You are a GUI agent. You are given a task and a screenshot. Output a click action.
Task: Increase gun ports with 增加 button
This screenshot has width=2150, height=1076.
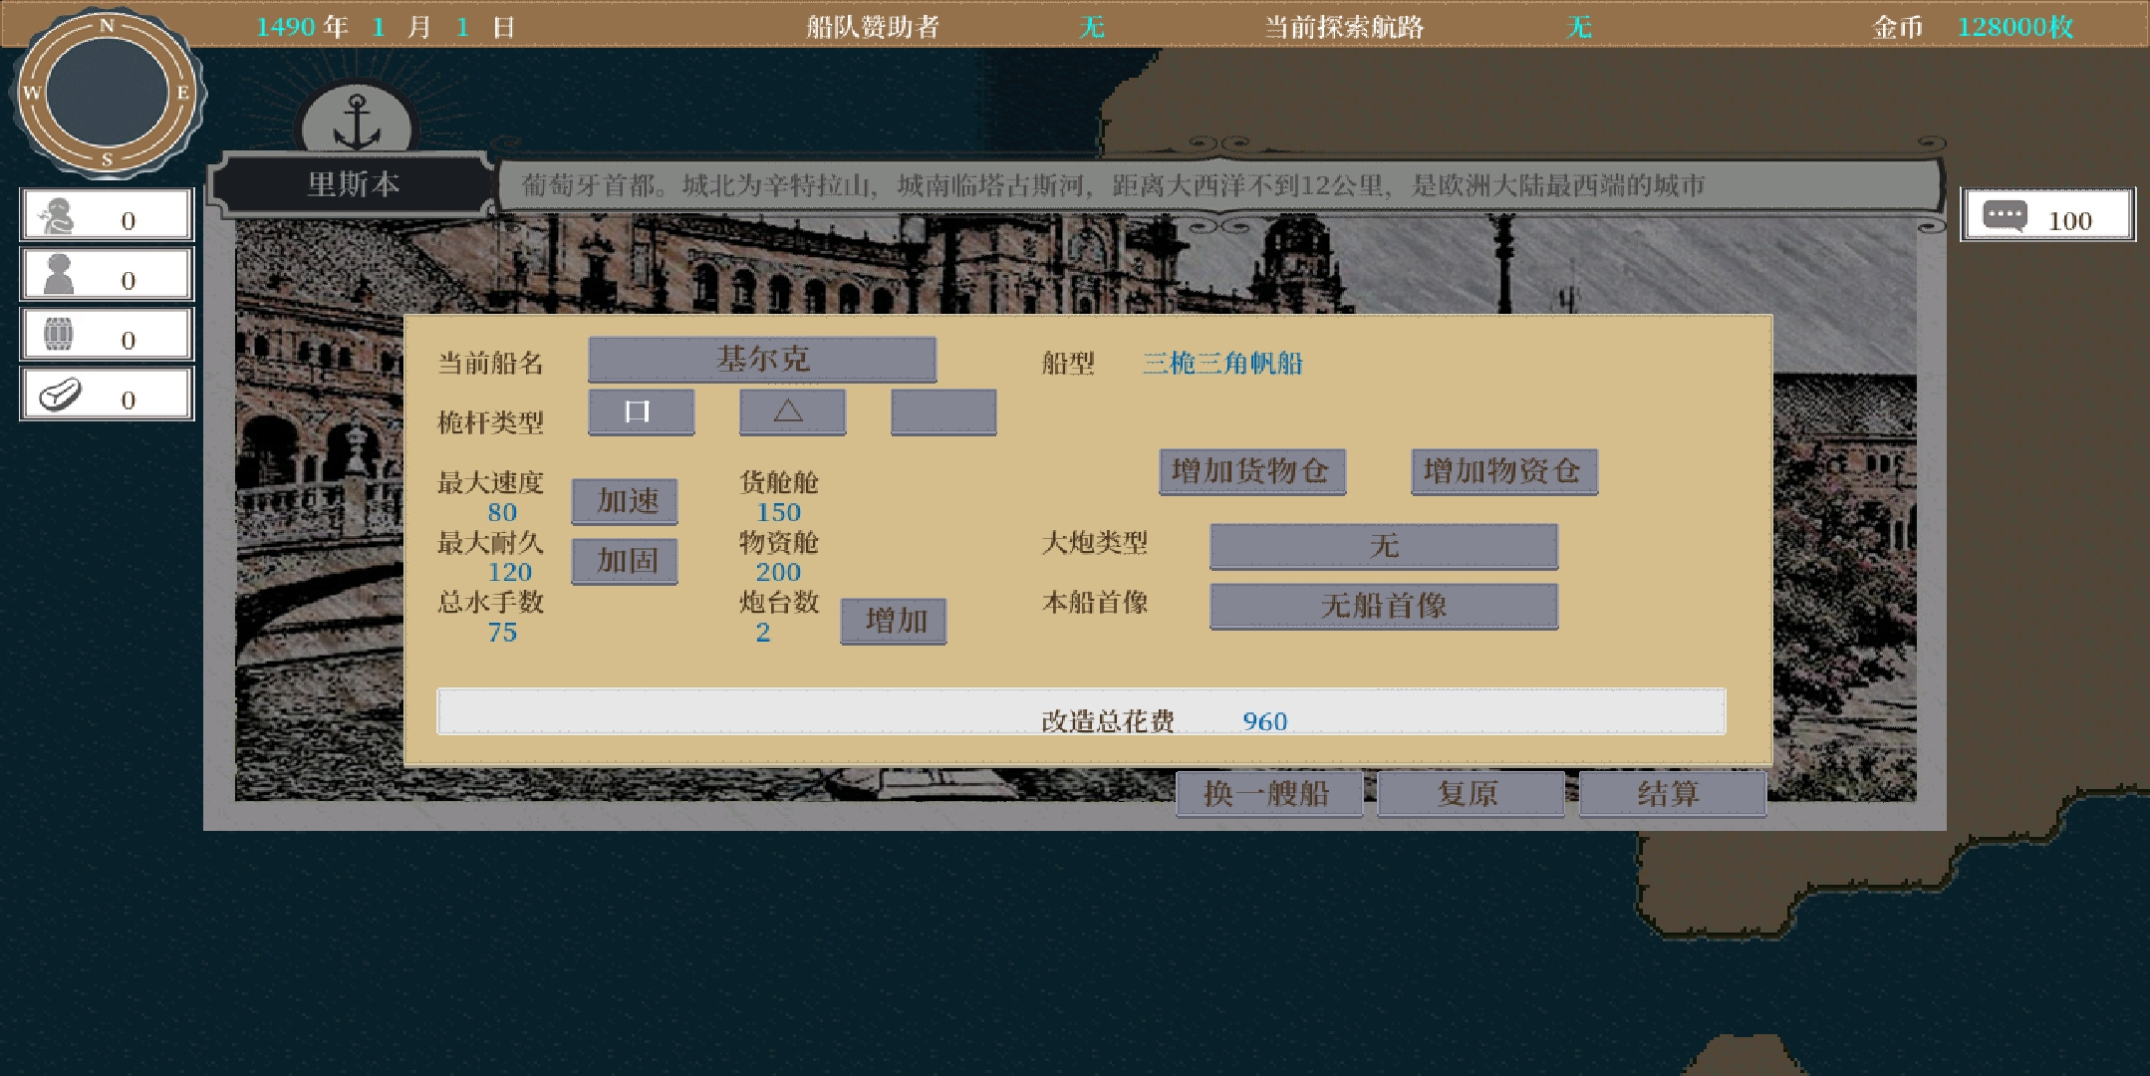click(x=894, y=621)
